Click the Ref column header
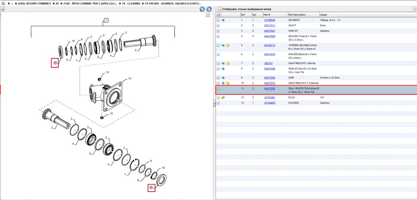This screenshot has height=200, width=417. point(246,15)
